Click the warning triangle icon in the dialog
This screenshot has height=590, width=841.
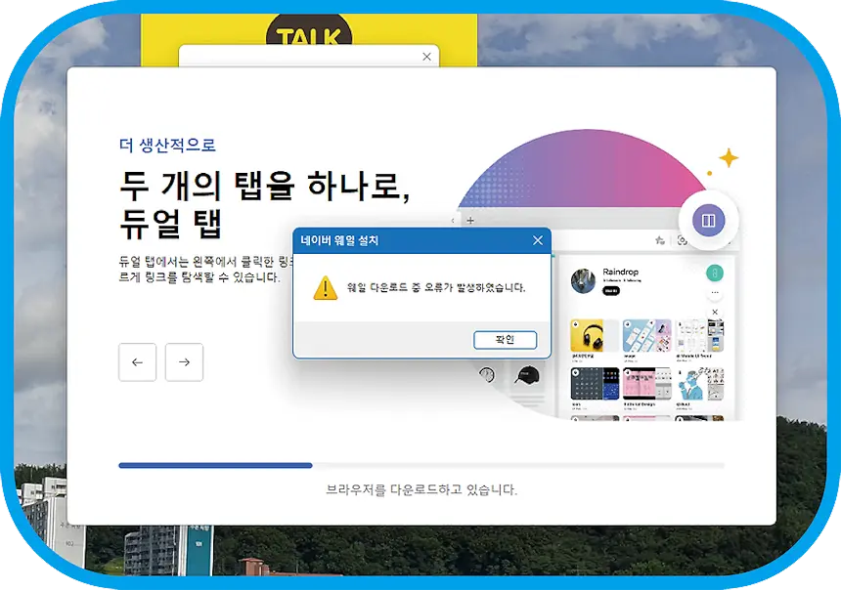325,288
